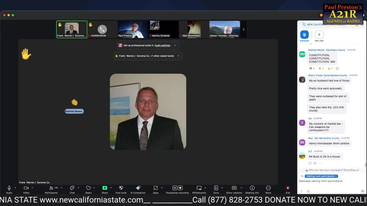Click 'Who can see your messages?' notice
This screenshot has height=206, width=367.
tap(332, 170)
